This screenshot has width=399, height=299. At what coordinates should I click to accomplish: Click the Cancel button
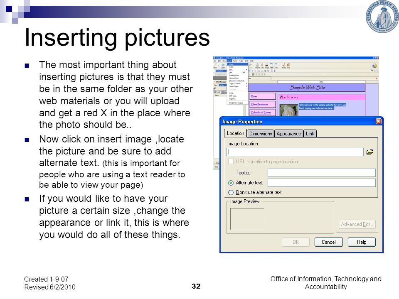tap(328, 242)
